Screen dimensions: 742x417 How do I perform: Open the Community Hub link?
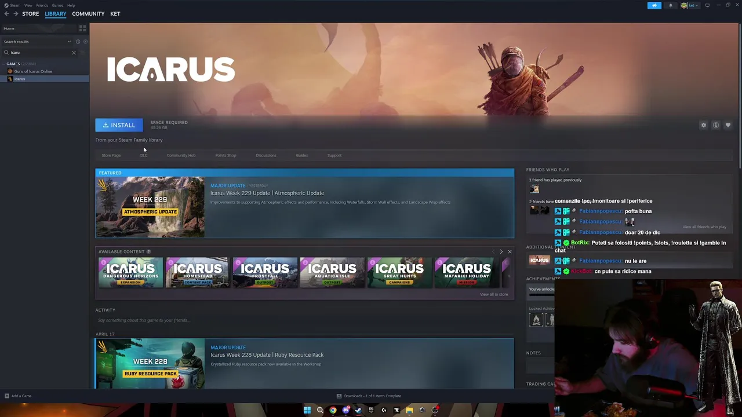tap(181, 155)
